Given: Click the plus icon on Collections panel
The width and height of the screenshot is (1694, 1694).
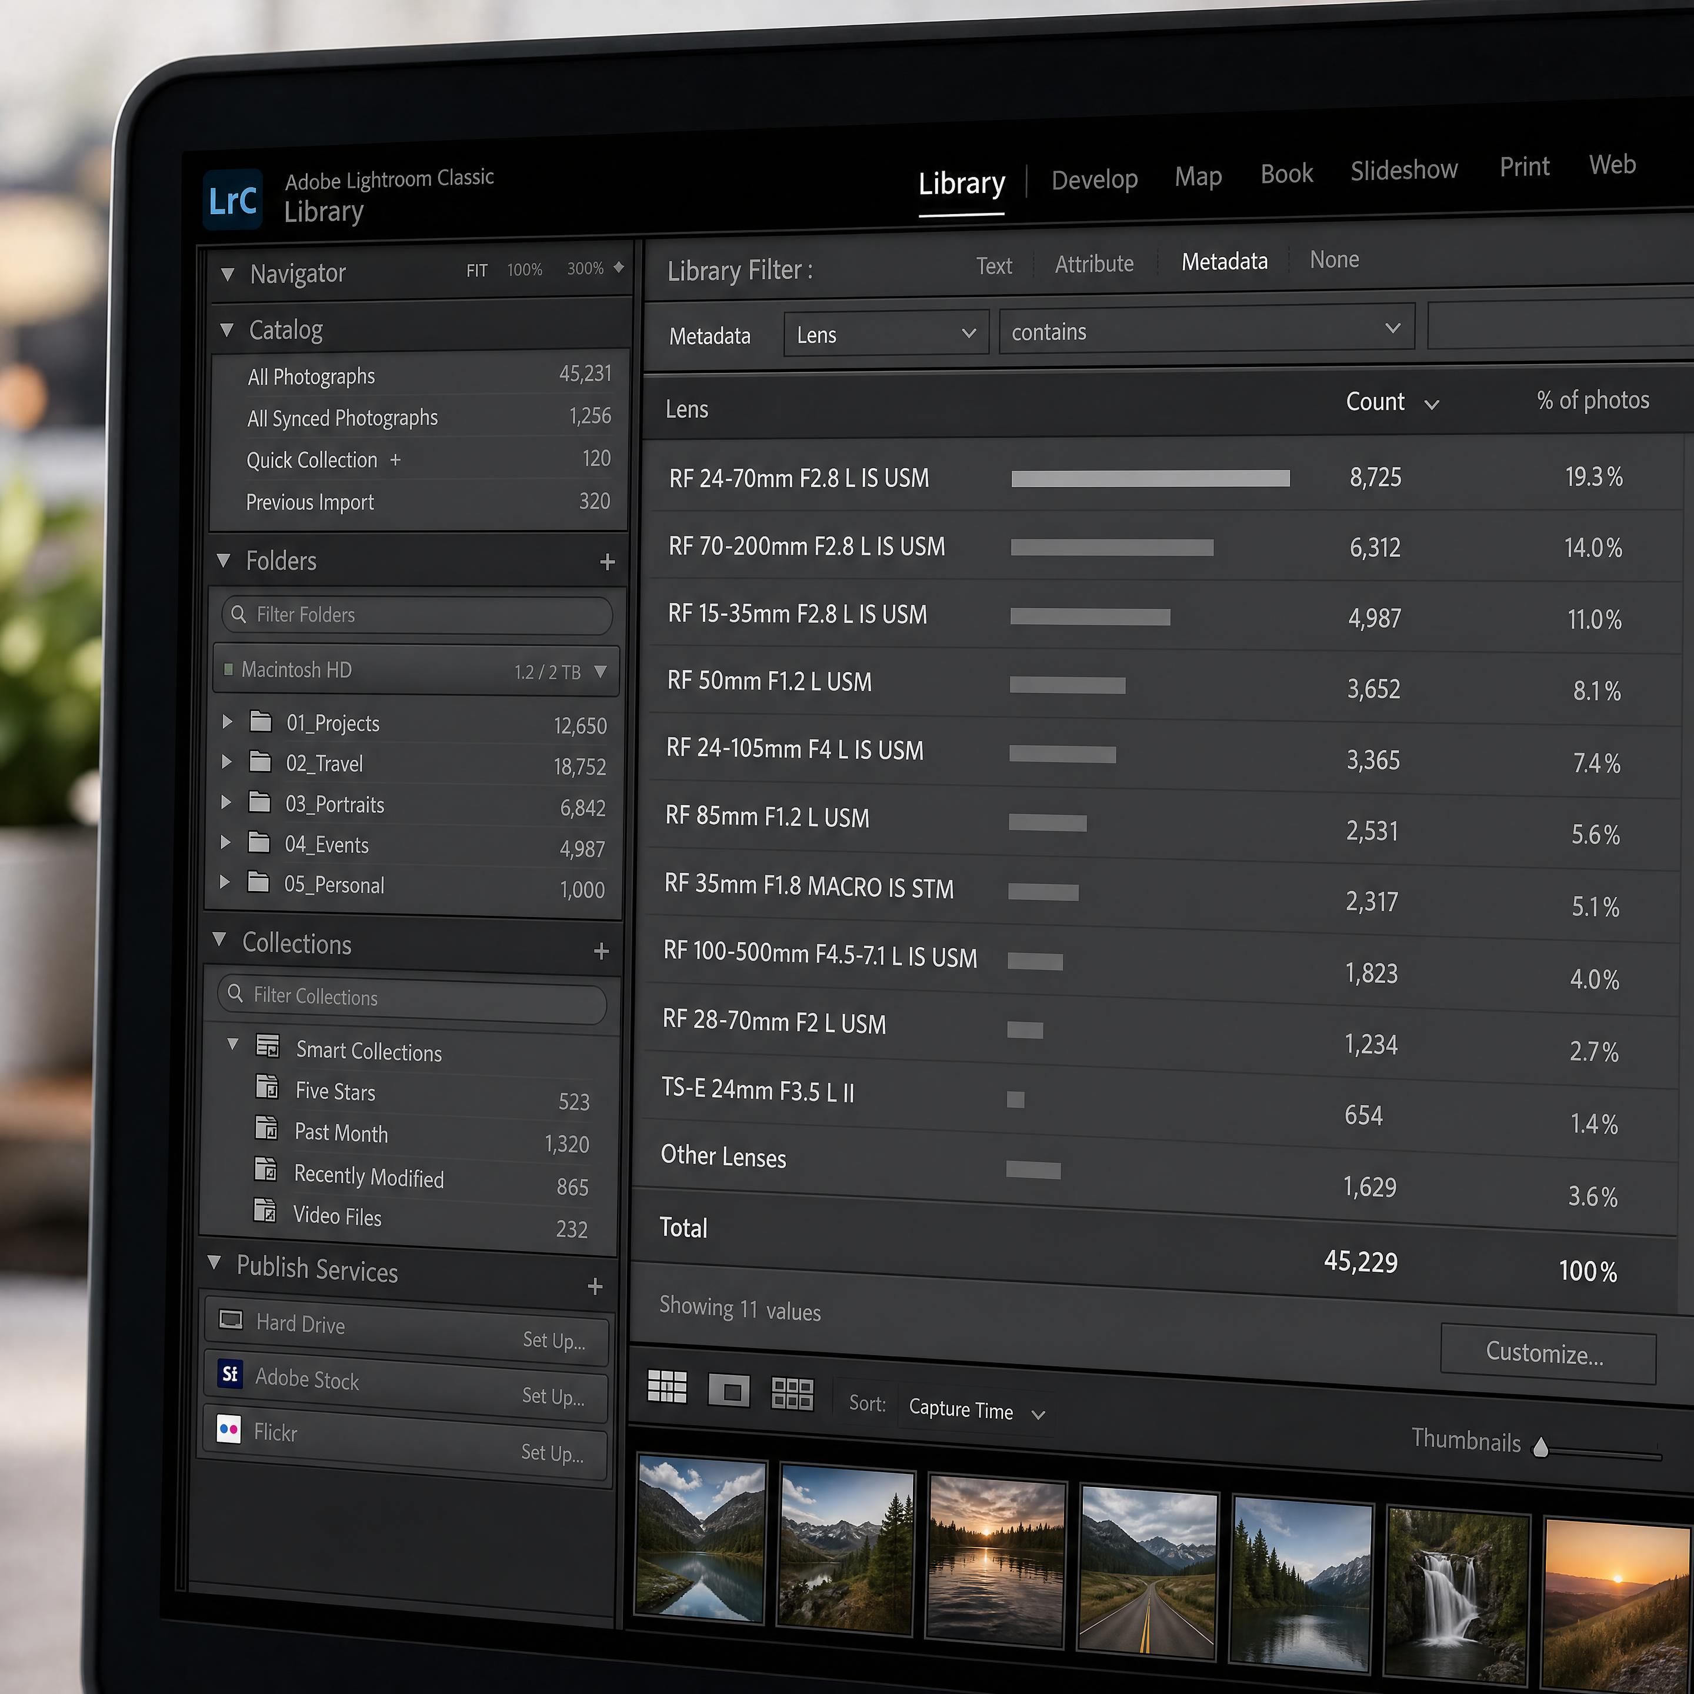Looking at the screenshot, I should [601, 951].
